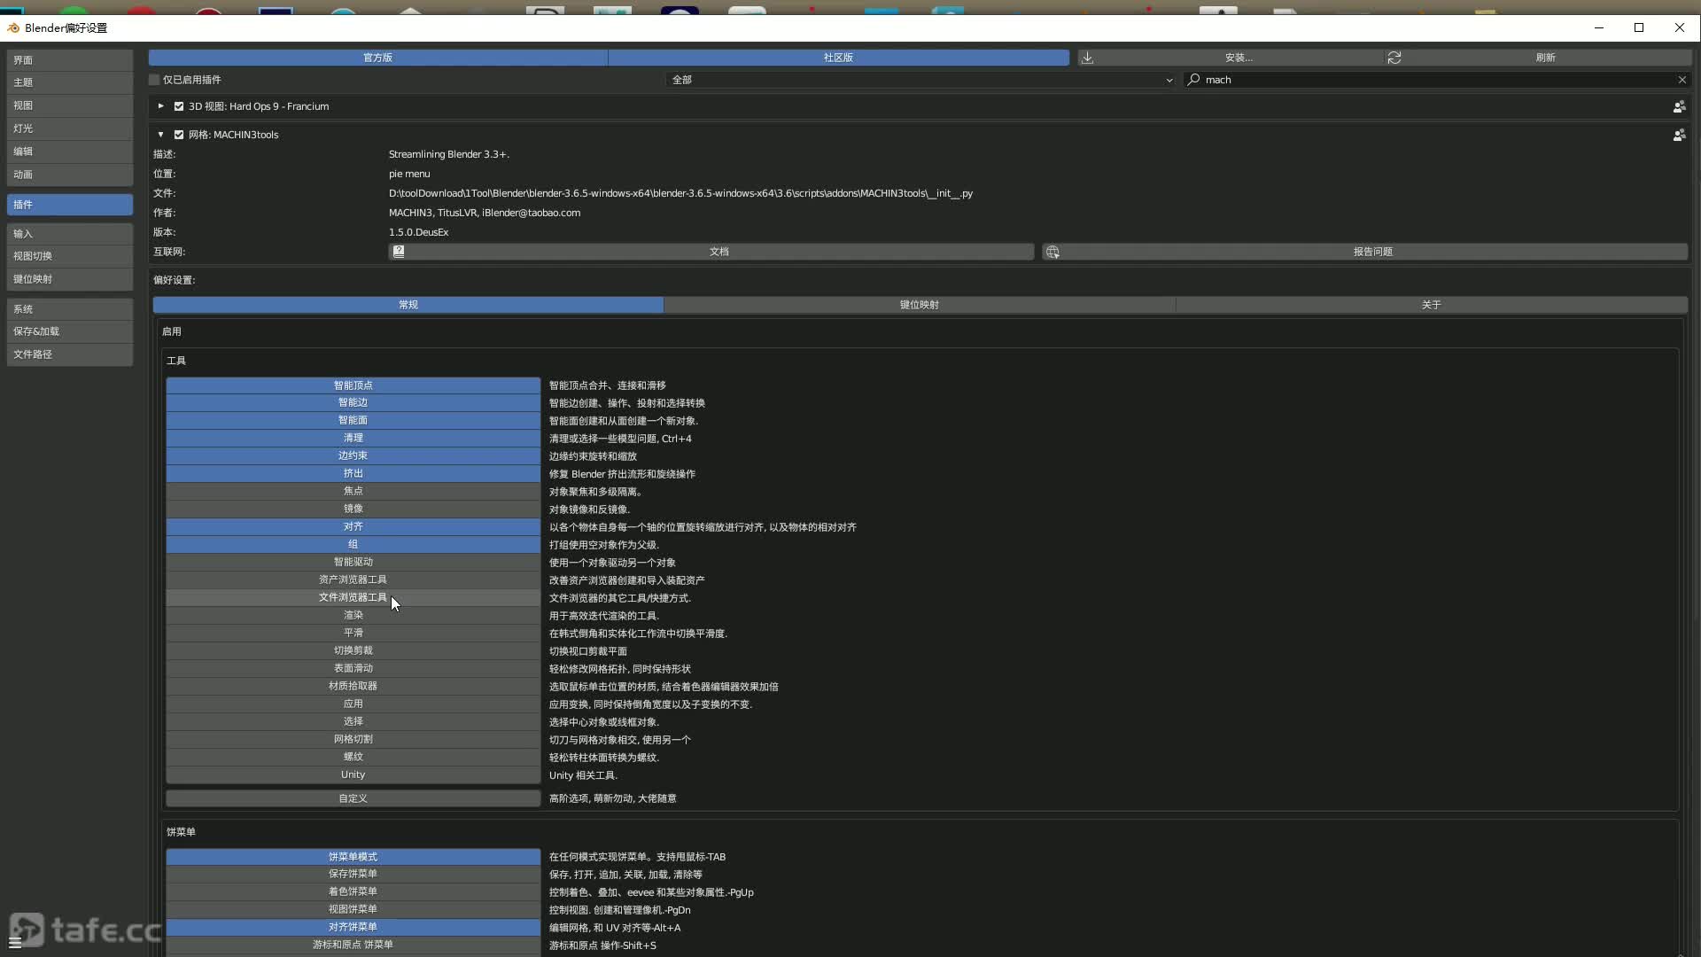Click the search magnifier icon
Image resolution: width=1701 pixels, height=957 pixels.
(1194, 80)
